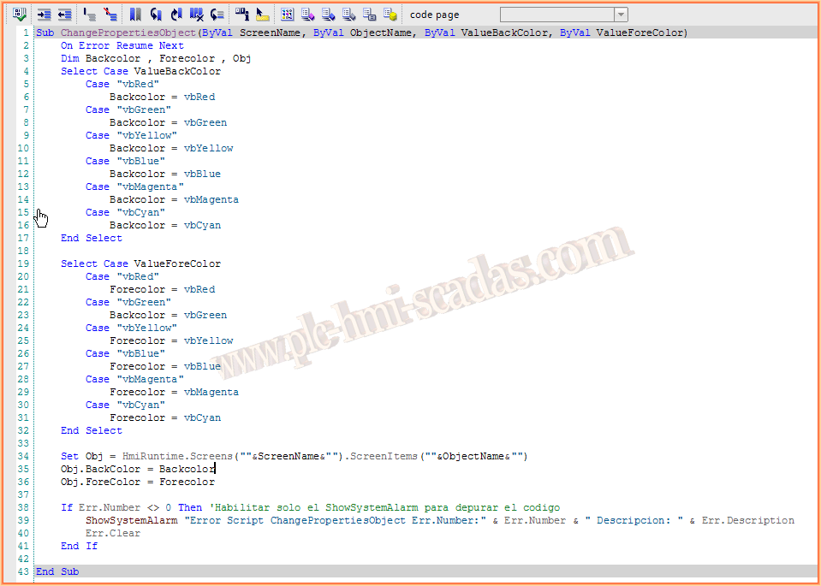Click the syntax check icon
The height and width of the screenshot is (586, 821).
click(21, 15)
